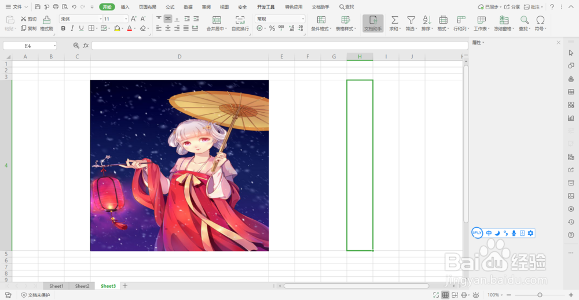Apply fill color with yellow bucket swatch
This screenshot has height=300, width=579.
pyautogui.click(x=117, y=28)
